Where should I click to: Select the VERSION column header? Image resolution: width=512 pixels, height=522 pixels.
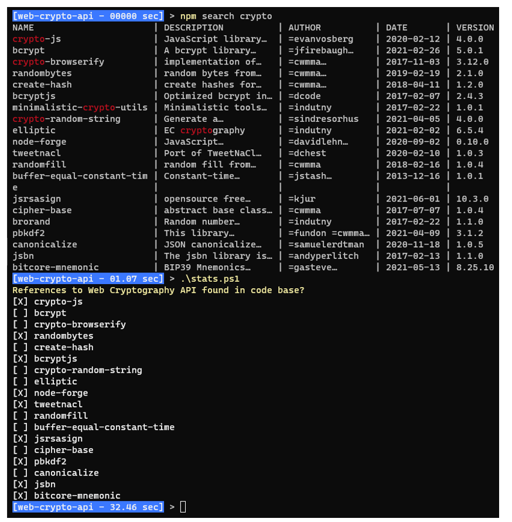[x=475, y=28]
